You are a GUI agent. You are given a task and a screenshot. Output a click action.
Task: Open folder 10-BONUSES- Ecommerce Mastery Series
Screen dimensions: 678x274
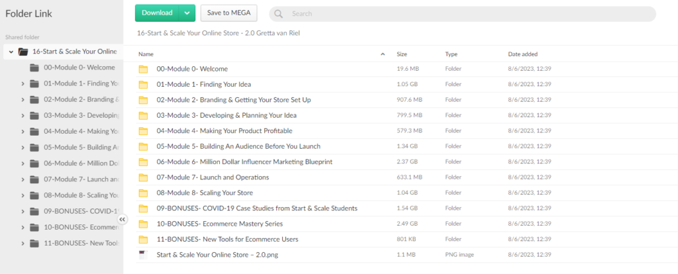[x=220, y=224]
